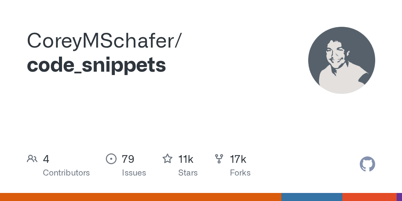402x201 pixels.
Task: Click the Issues circle-dot icon
Action: pos(111,159)
